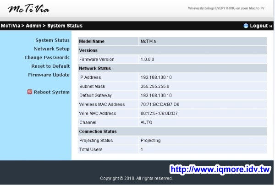
Task: Select the Total Users value 1
Action: click(142, 149)
